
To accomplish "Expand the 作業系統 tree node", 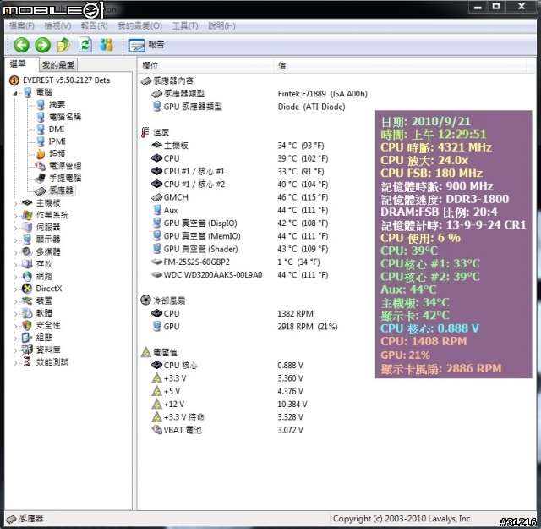I will pos(15,216).
